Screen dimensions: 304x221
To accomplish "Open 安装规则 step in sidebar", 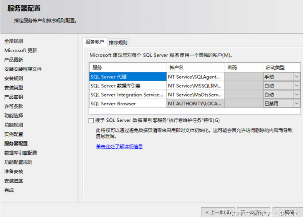I will 14,78.
